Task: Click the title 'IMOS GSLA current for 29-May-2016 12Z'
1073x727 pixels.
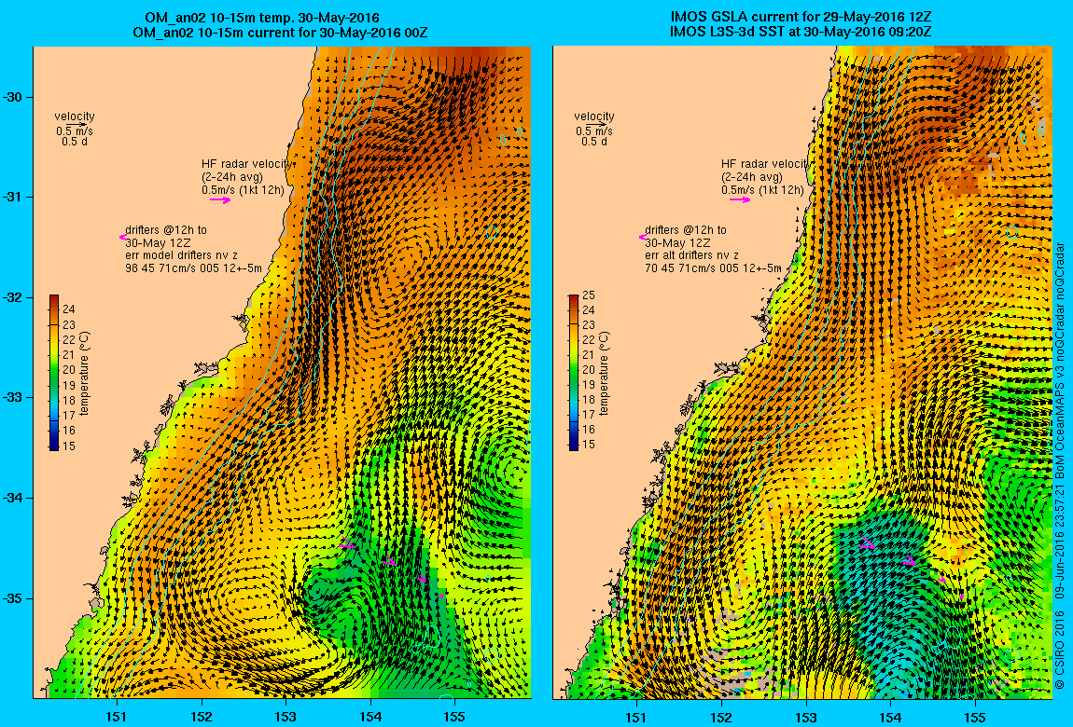Action: (x=801, y=18)
